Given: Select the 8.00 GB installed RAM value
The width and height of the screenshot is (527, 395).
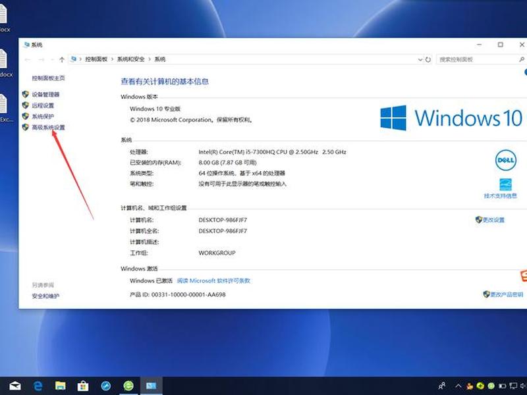Looking at the screenshot, I should (x=227, y=163).
